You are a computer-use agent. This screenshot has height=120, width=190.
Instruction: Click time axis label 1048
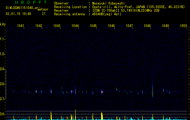pyautogui.click(x=147, y=25)
